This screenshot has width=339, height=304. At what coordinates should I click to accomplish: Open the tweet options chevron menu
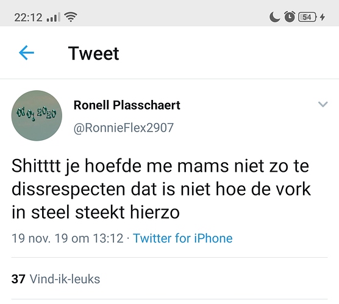[323, 104]
